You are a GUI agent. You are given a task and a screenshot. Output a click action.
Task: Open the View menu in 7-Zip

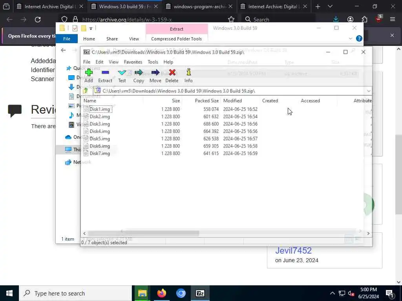[113, 62]
